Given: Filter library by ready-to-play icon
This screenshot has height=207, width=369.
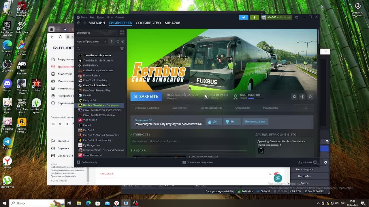Looking at the screenshot, I should coord(123,41).
